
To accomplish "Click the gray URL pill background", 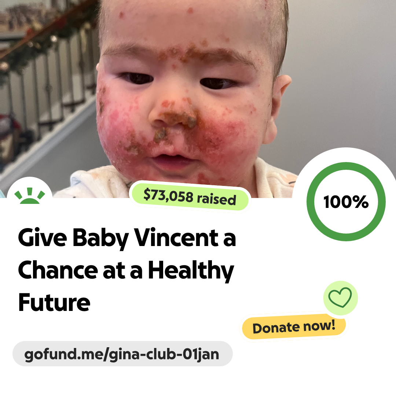I will click(122, 354).
